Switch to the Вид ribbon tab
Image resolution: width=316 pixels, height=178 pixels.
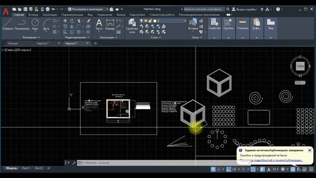pos(90,15)
